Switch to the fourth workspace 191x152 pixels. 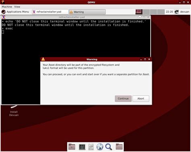point(161,12)
